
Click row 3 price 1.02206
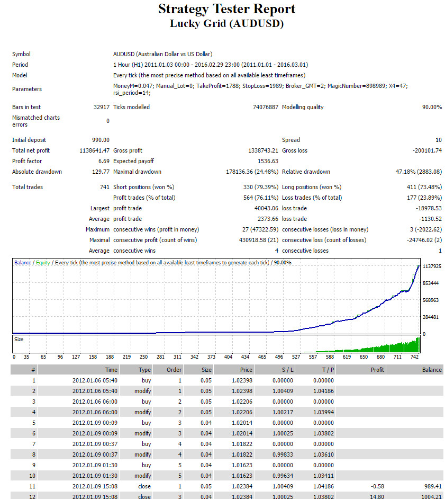[x=242, y=402]
